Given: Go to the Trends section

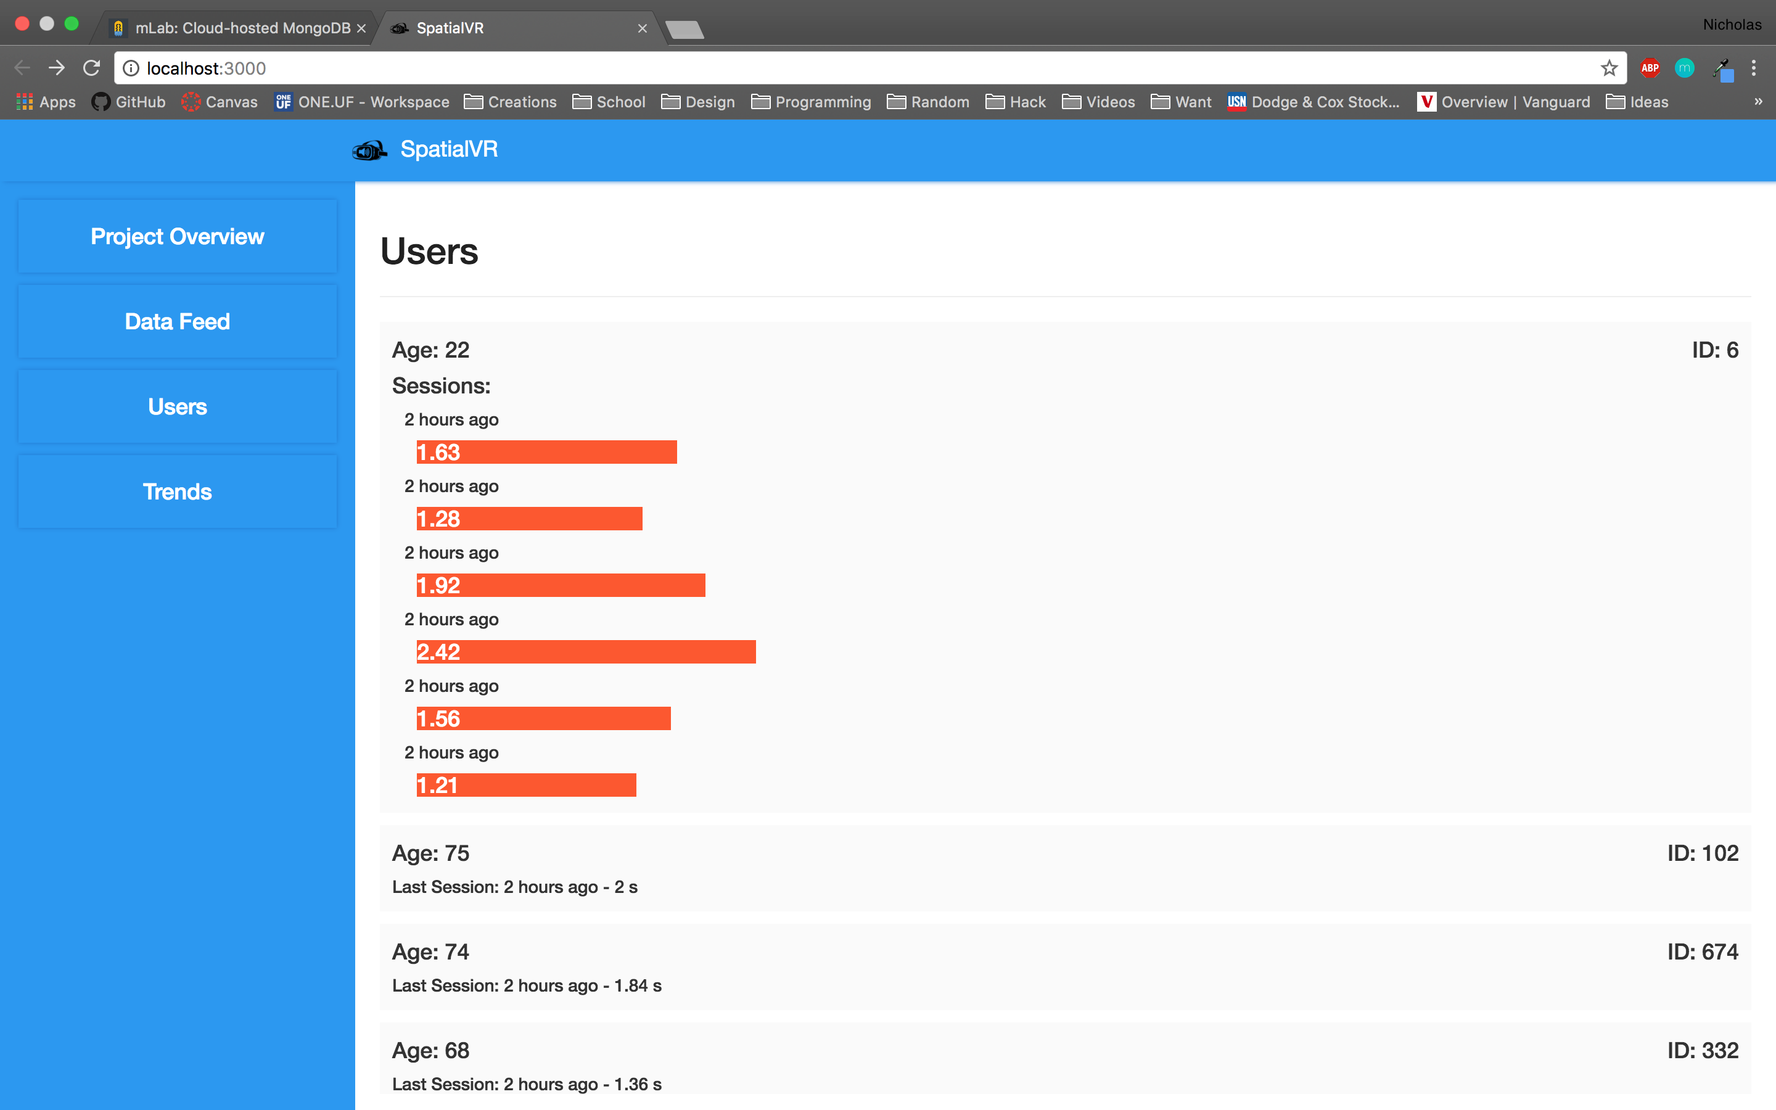Looking at the screenshot, I should 178,491.
